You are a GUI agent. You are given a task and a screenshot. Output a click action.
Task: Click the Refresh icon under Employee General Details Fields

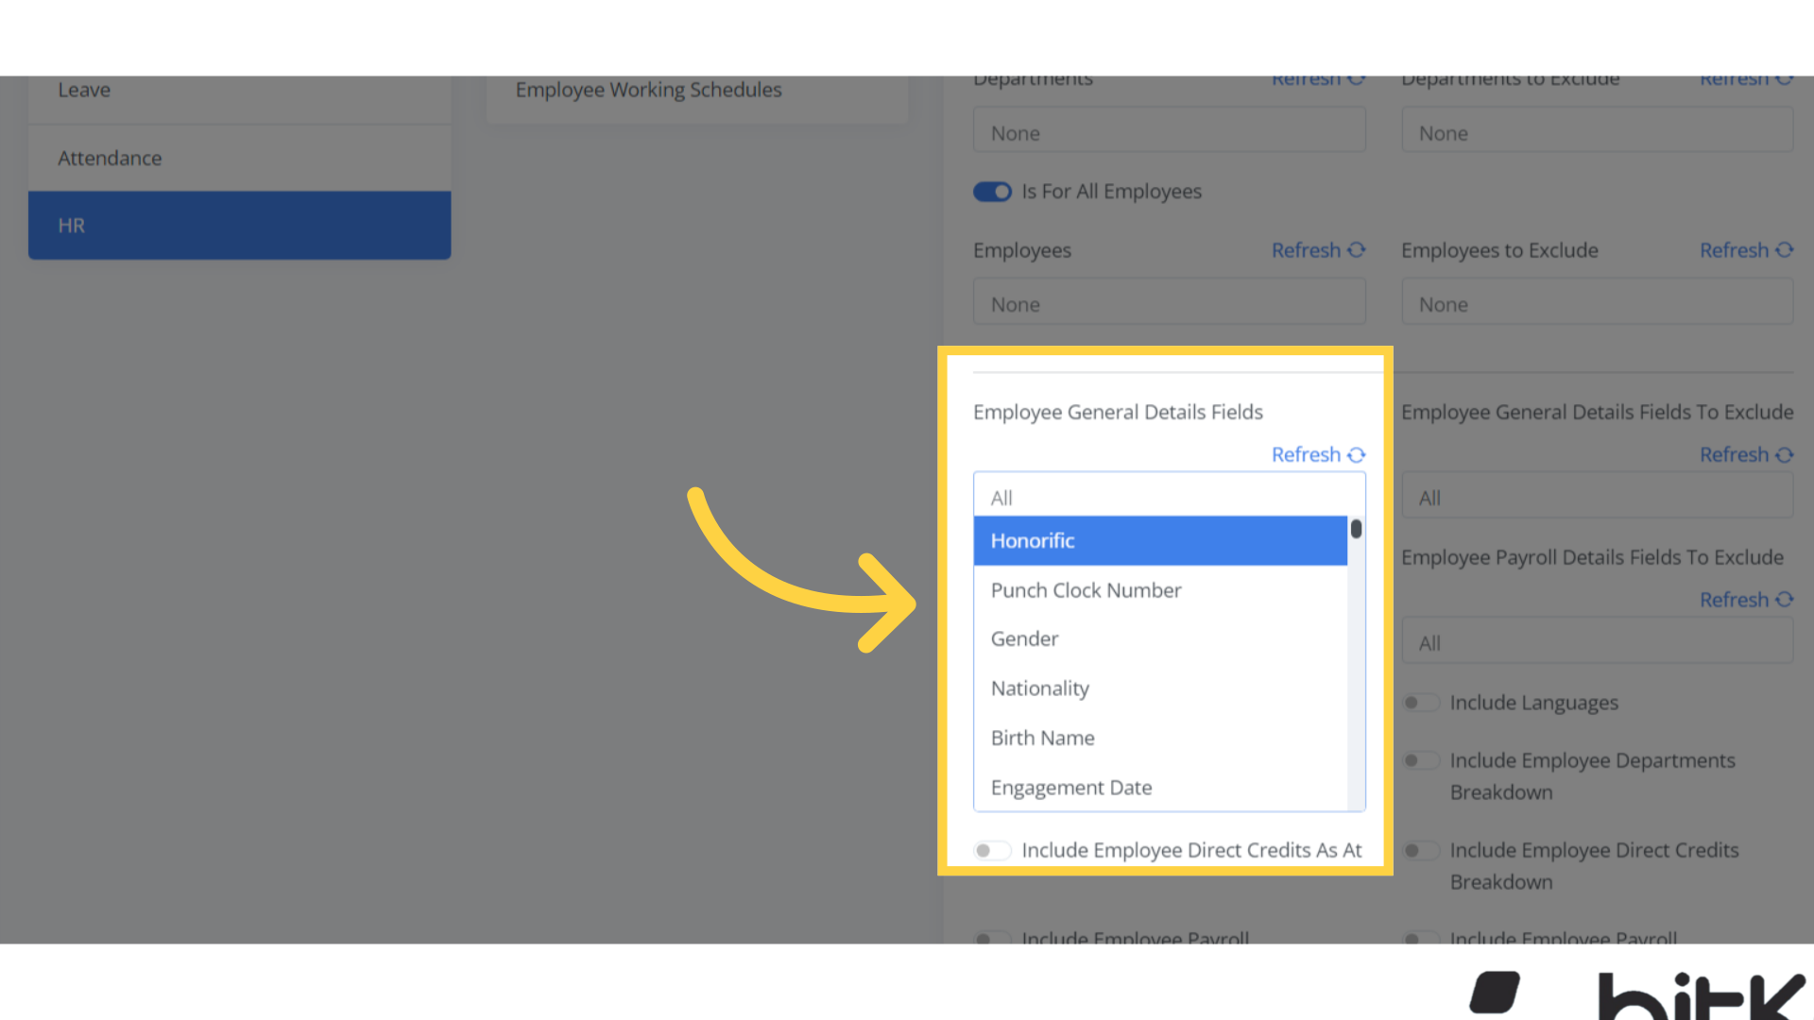(x=1357, y=454)
